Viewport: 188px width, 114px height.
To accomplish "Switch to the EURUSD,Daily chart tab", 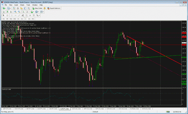I will pyautogui.click(x=111, y=109).
